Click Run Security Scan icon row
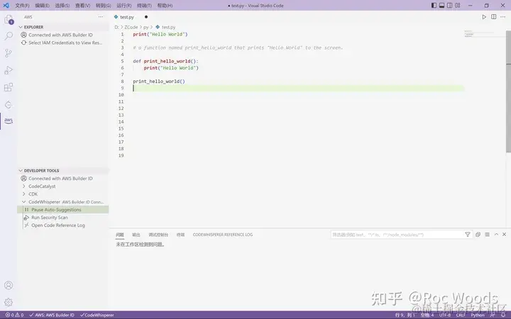511x319 pixels. tap(63, 218)
